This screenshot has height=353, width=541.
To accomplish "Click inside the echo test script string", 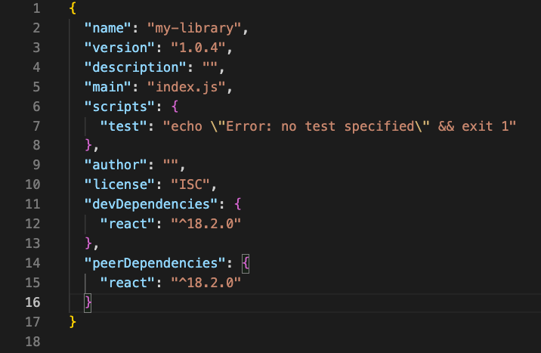I will 339,126.
